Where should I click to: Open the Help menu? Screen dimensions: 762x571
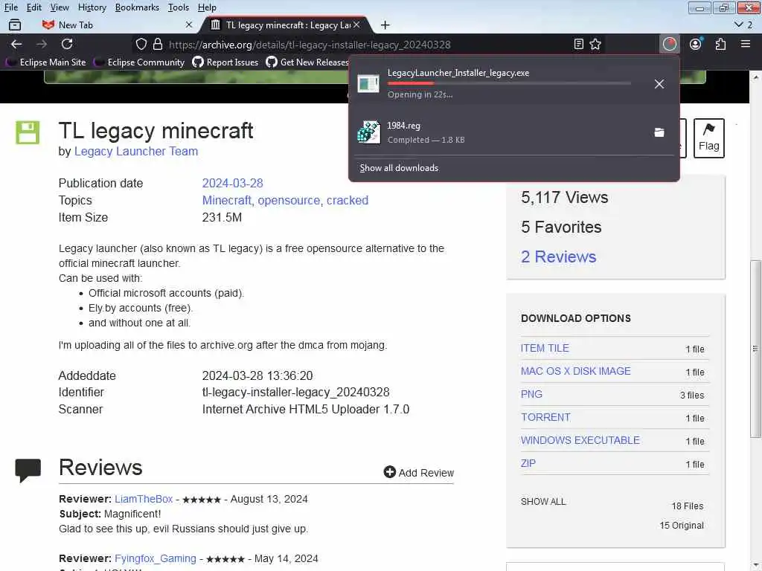pyautogui.click(x=207, y=7)
